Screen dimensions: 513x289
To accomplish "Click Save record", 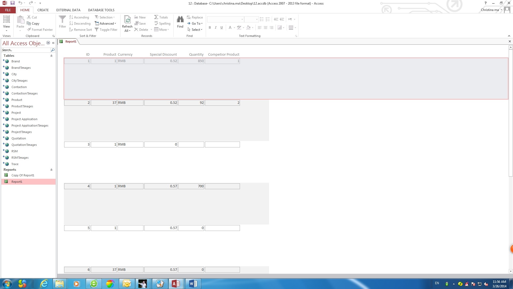I will [140, 24].
